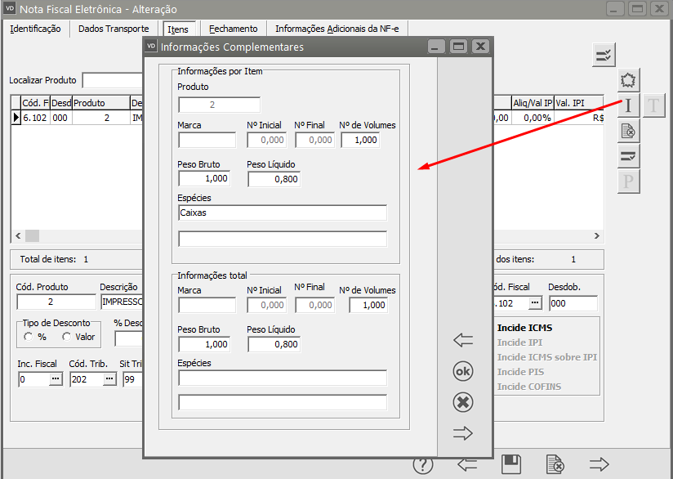Click the 'I' item information button
Image resolution: width=673 pixels, height=479 pixels.
pos(628,105)
